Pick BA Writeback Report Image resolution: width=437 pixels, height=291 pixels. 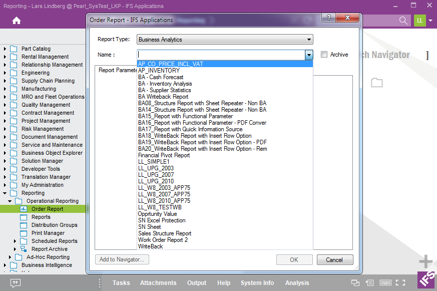225,97
